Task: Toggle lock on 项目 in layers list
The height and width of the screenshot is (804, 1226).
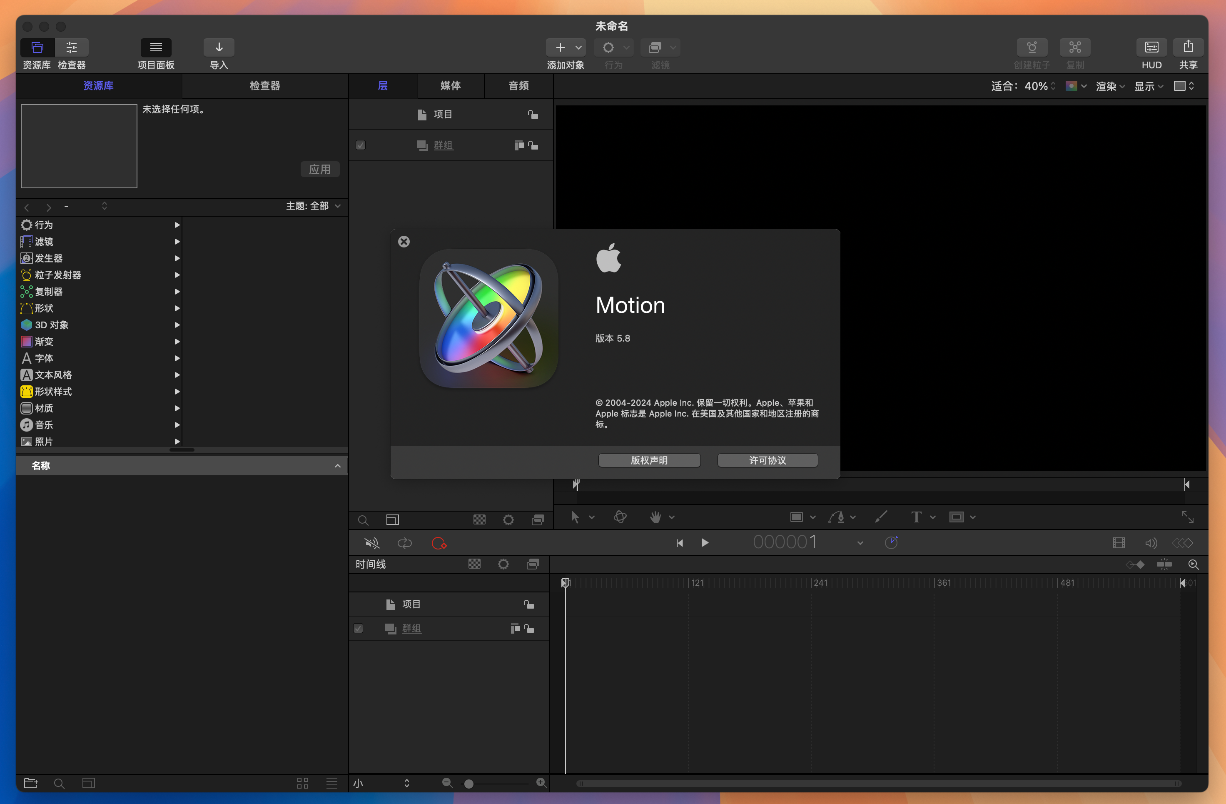Action: pos(533,115)
